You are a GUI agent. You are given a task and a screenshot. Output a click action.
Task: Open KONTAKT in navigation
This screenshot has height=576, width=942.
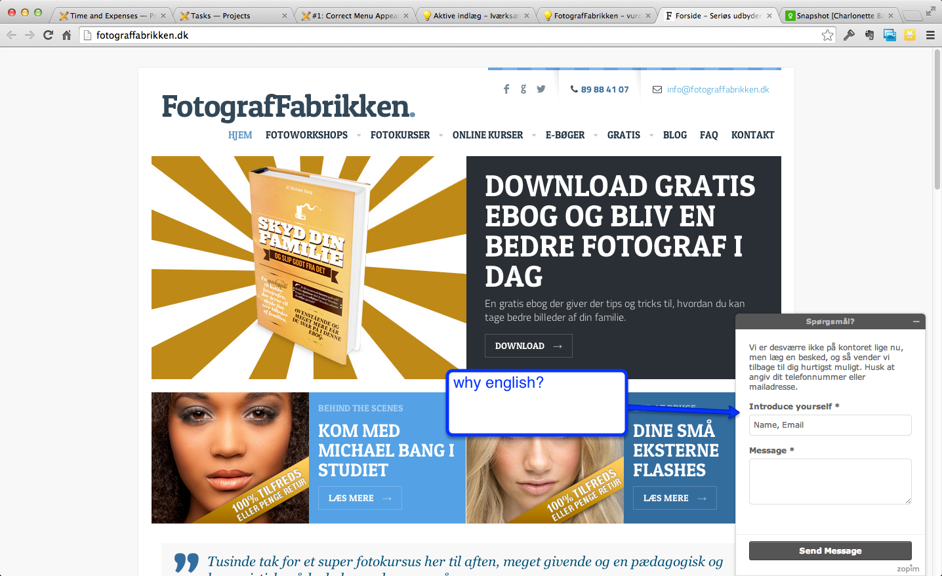click(753, 135)
